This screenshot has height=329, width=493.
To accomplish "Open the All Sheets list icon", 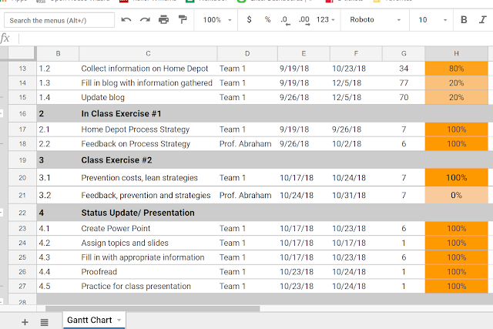I will tap(45, 322).
